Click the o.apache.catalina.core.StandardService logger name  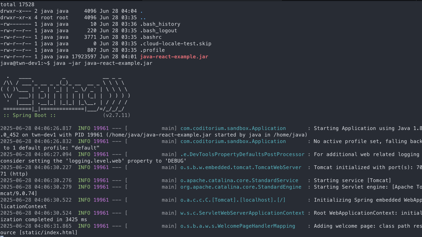tap(239, 180)
